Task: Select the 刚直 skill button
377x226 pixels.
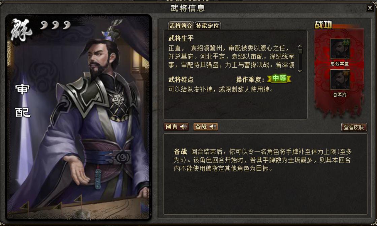Action: click(176, 127)
